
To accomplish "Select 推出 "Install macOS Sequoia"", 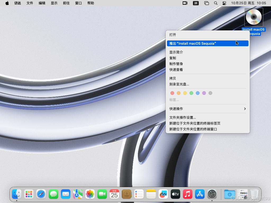I will 207,43.
